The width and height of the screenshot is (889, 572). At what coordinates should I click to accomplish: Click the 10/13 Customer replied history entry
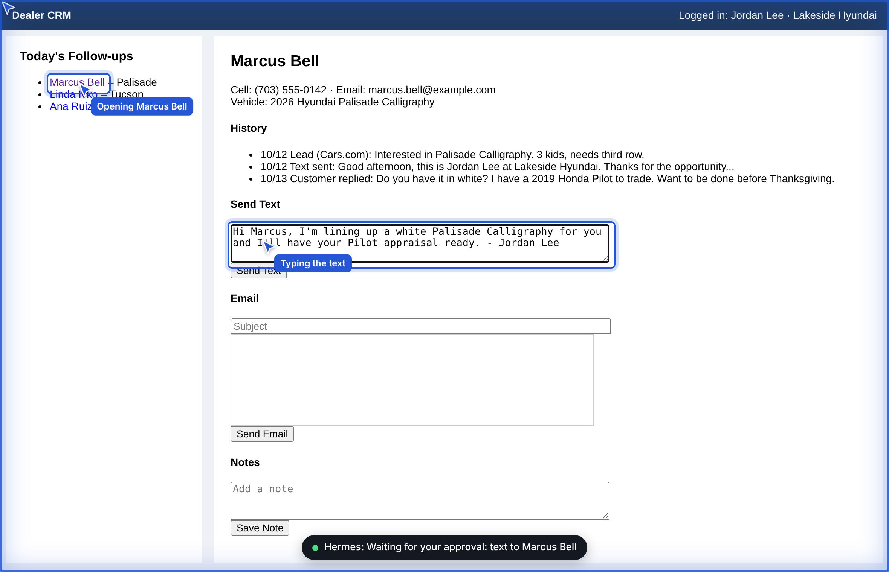click(547, 178)
